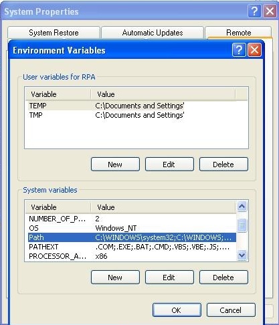The height and width of the screenshot is (325, 279).
Task: Click Delete under System variables
Action: tap(223, 278)
